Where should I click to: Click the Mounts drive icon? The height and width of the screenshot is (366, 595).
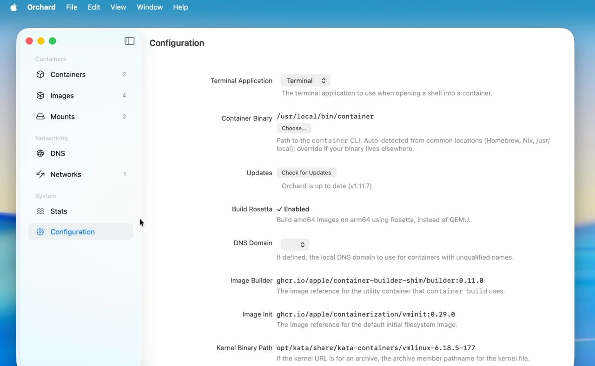tap(40, 117)
